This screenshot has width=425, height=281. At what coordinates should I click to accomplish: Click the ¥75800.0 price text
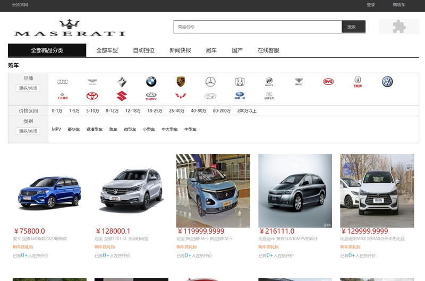29,231
